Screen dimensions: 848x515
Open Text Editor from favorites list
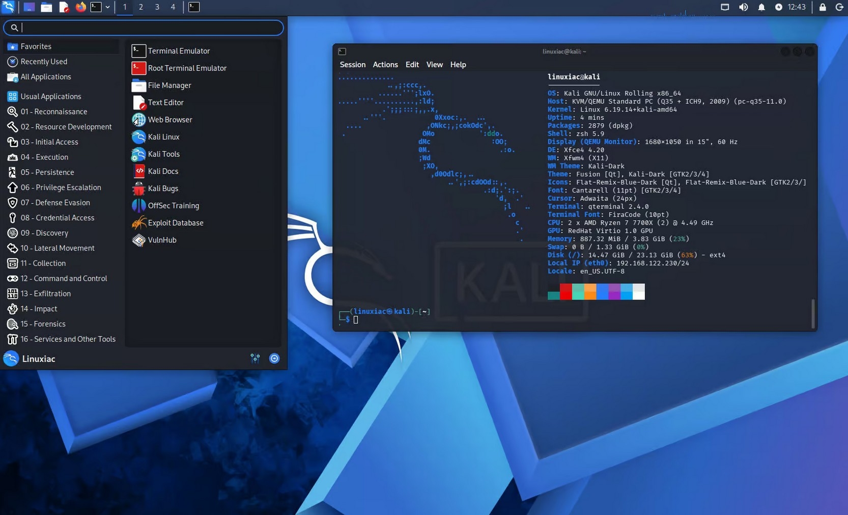click(x=204, y=102)
